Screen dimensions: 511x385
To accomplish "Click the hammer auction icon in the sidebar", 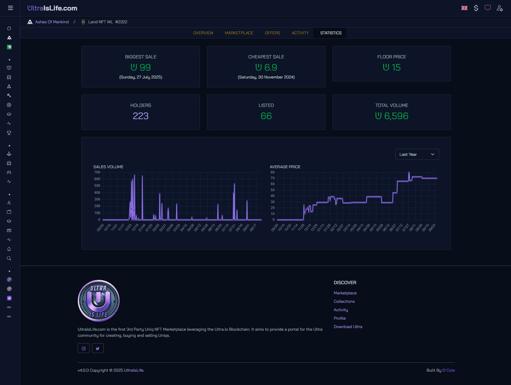I will (x=9, y=95).
